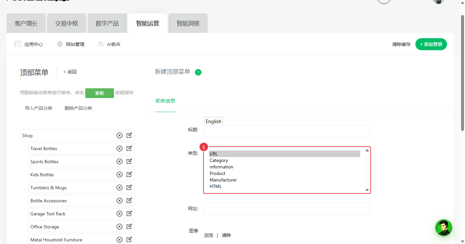Select URL in the type list
Image resolution: width=465 pixels, height=244 pixels.
click(x=284, y=154)
